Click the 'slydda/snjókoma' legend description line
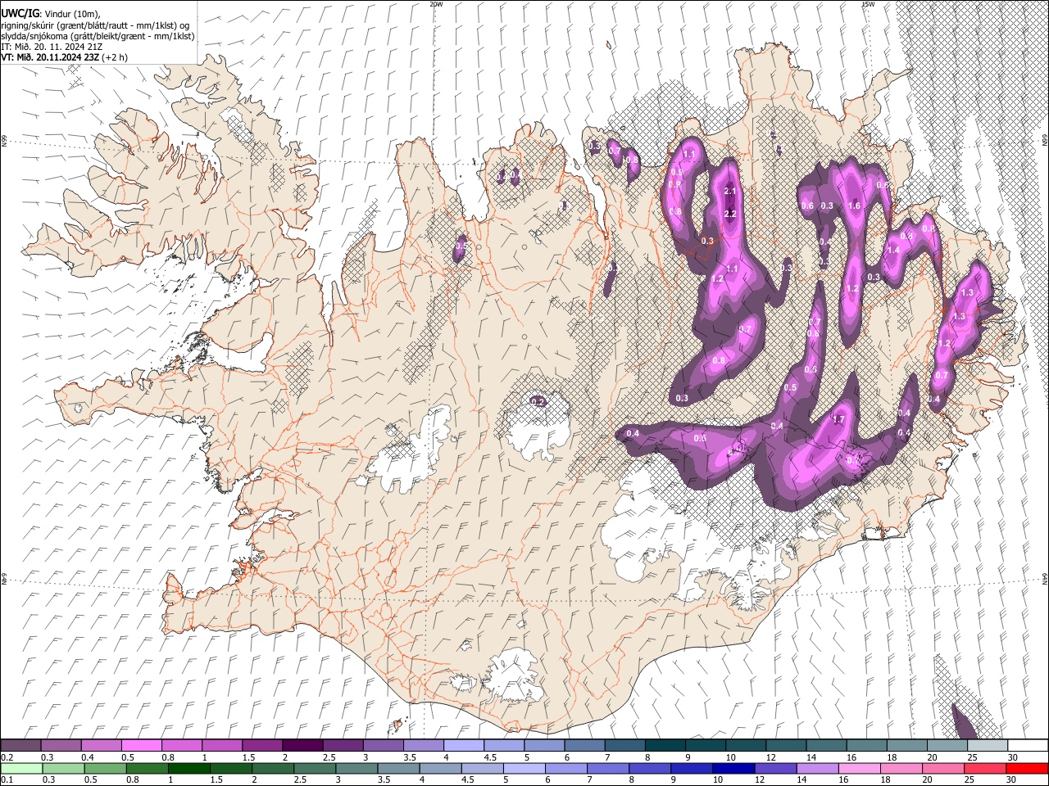 (98, 36)
